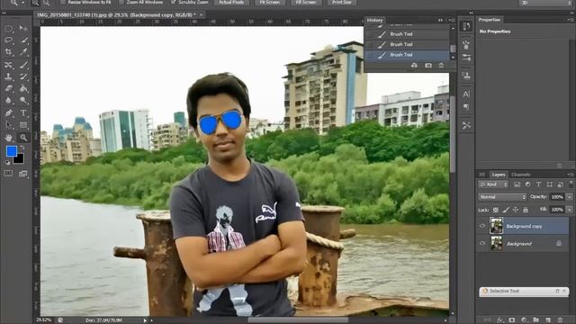Open the layer filter Kind dropdown
Image resolution: width=576 pixels, height=324 pixels.
click(493, 184)
